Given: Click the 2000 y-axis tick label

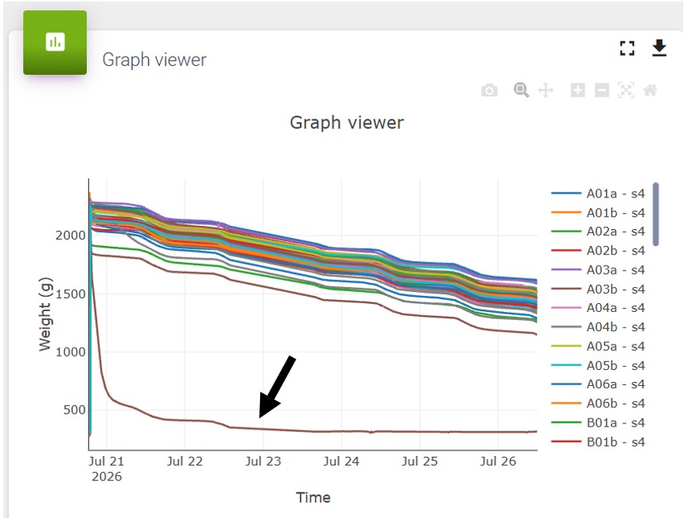Looking at the screenshot, I should point(70,236).
